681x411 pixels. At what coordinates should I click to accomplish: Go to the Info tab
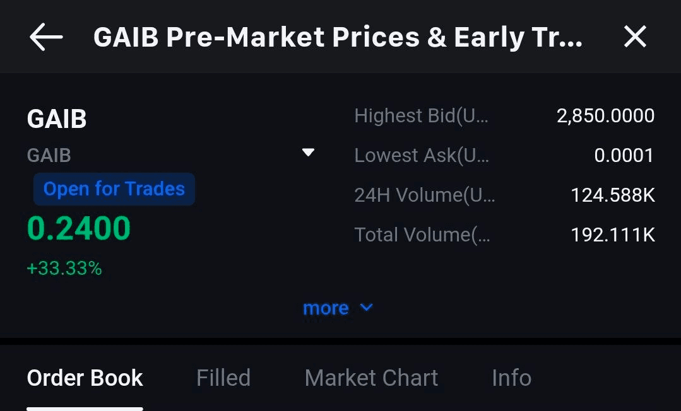(511, 378)
